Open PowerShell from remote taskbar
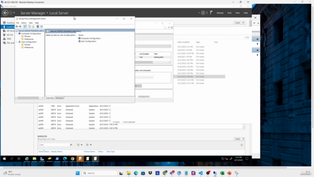The image size is (314, 177). 57,159
